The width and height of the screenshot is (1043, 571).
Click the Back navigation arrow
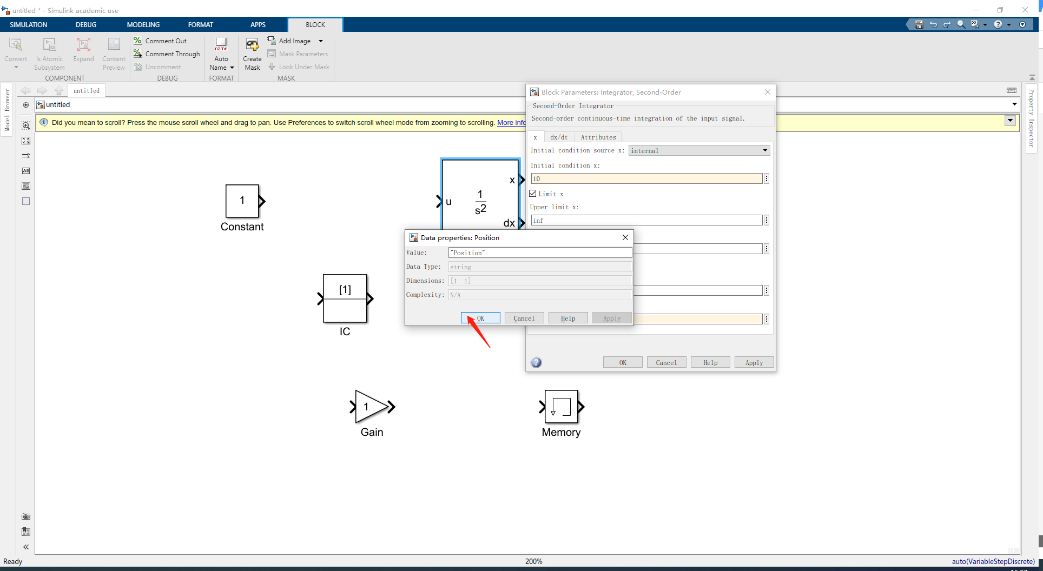(x=25, y=90)
